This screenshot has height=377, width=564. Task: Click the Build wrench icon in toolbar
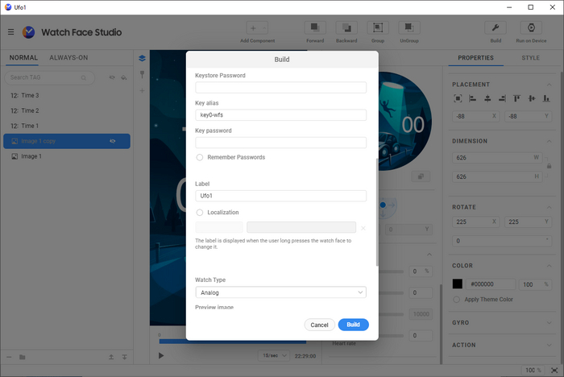(497, 28)
